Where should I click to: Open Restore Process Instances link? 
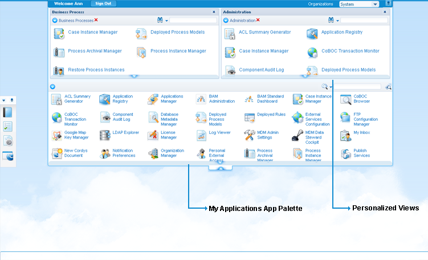[96, 70]
